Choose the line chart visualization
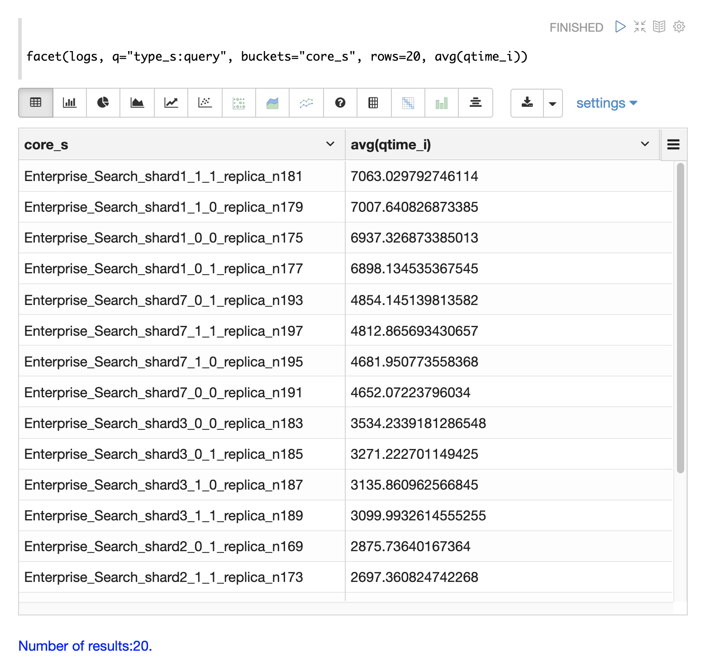Screen dimensions: 705x667 pyautogui.click(x=171, y=103)
